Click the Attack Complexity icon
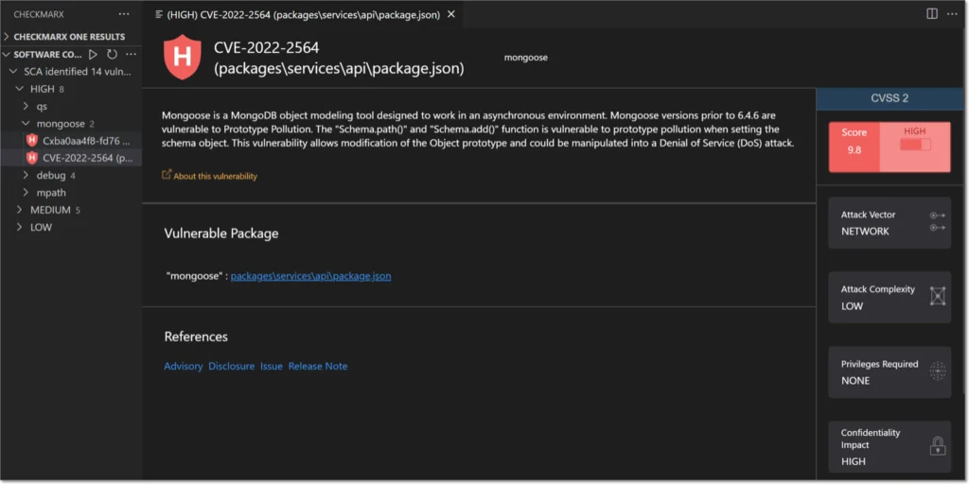Image resolution: width=969 pixels, height=484 pixels. [x=938, y=296]
